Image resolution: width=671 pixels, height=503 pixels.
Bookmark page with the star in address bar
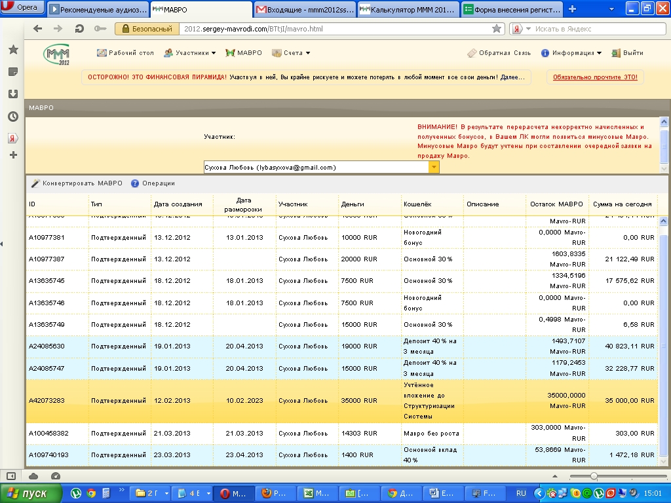(497, 29)
